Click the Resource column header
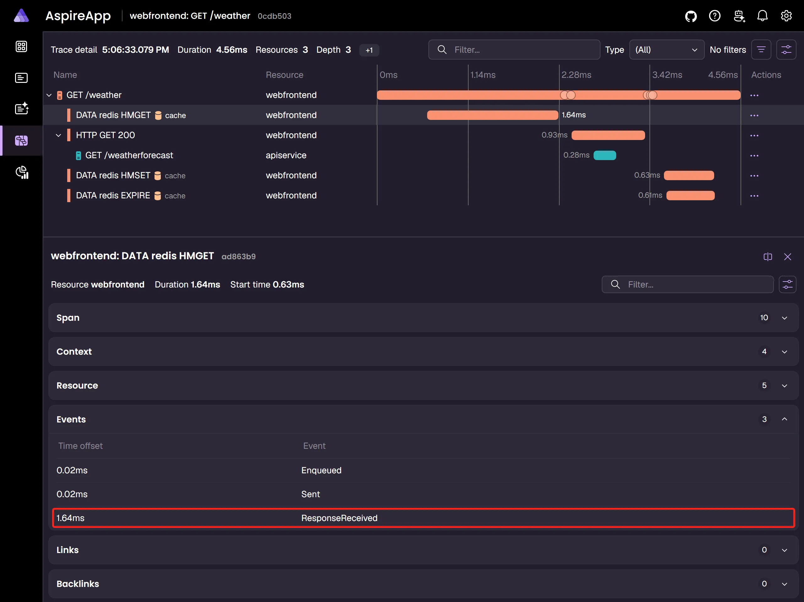The width and height of the screenshot is (804, 602). coord(284,75)
